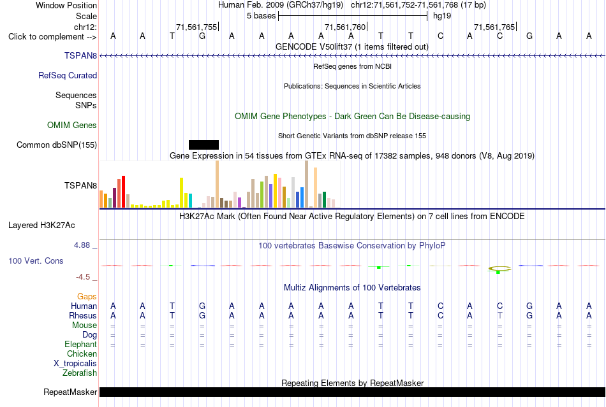Click the light mismatched T in Rhesus row
The height and width of the screenshot is (407, 606).
(x=499, y=315)
